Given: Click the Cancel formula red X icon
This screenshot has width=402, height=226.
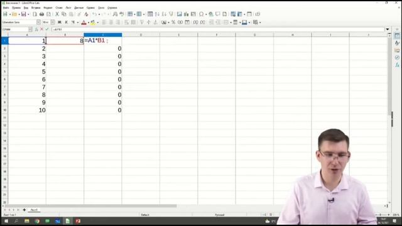Looking at the screenshot, I should click(42, 30).
